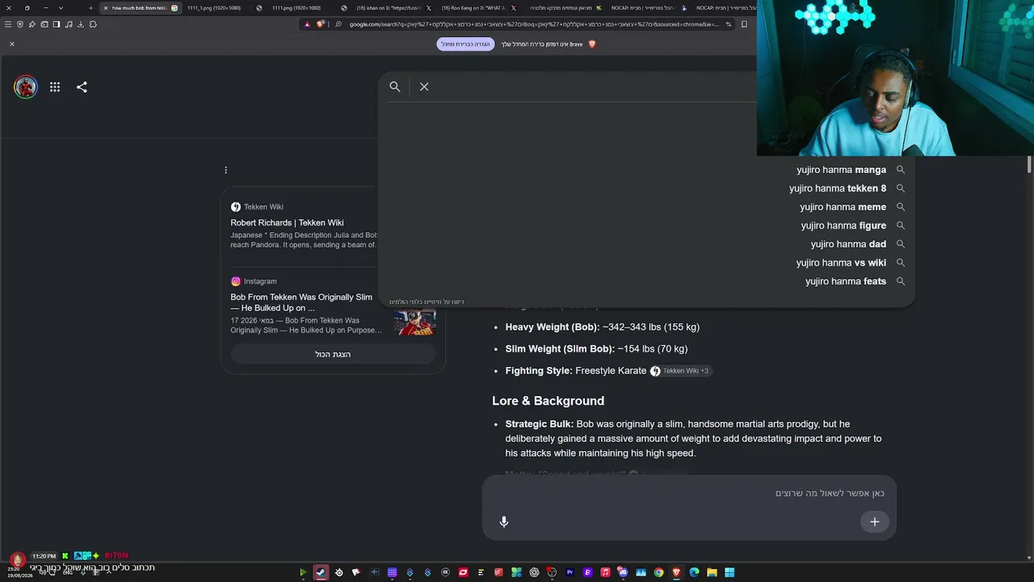This screenshot has width=1034, height=582.
Task: Dismiss the Brave default browser notification bar
Action: point(12,44)
